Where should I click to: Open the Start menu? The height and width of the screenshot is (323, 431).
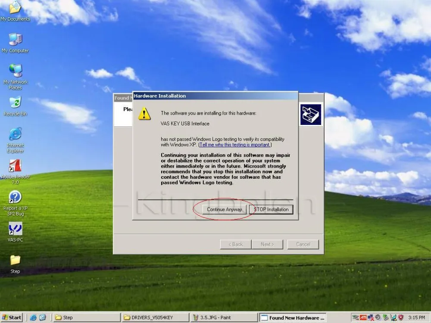click(x=12, y=317)
